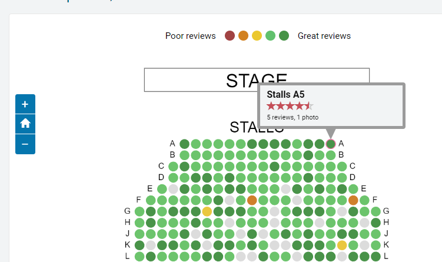Select seat beside the right E row label
The width and height of the screenshot is (442, 262).
click(x=353, y=189)
